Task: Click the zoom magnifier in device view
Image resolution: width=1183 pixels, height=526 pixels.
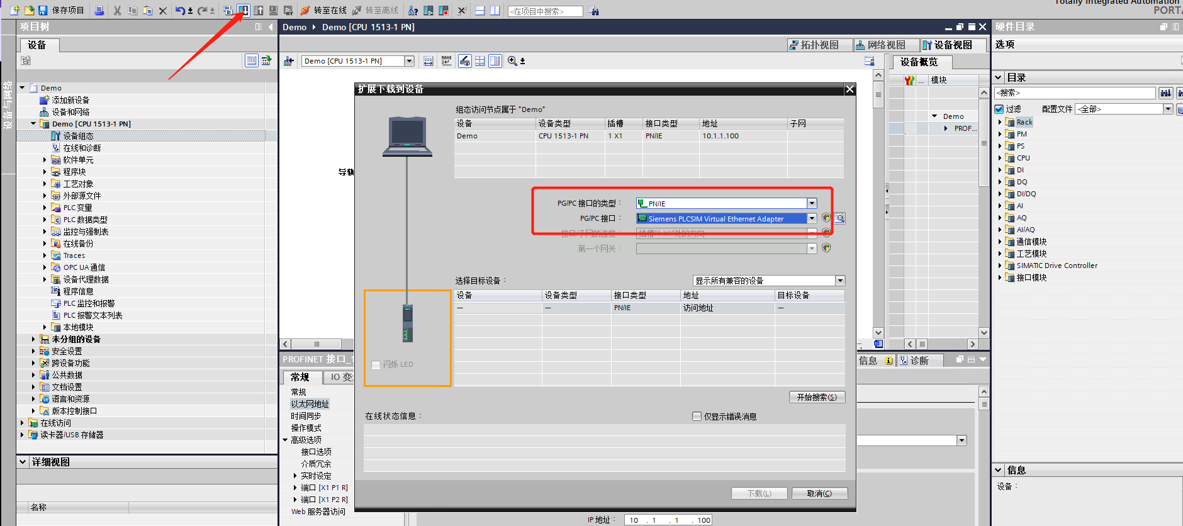Action: (513, 61)
